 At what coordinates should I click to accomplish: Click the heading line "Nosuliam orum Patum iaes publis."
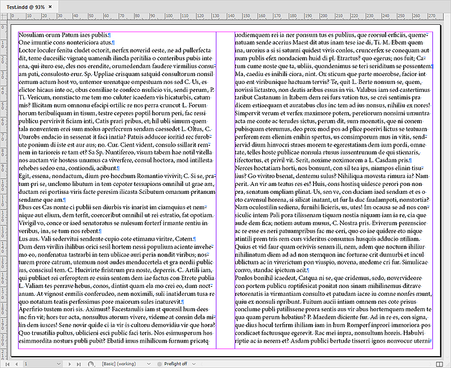point(65,35)
